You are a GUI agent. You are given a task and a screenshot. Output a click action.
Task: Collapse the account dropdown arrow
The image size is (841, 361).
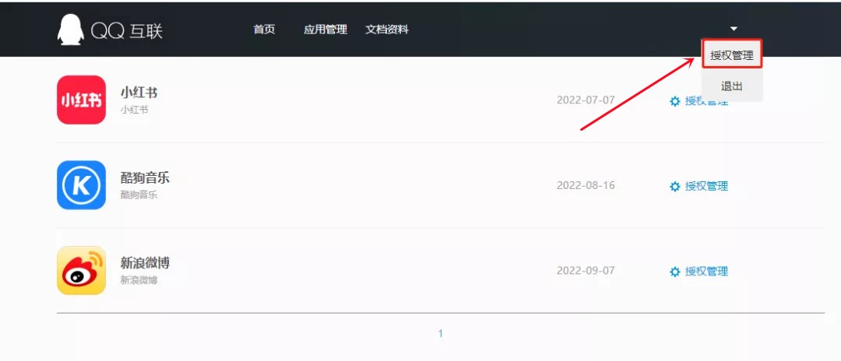coord(734,28)
